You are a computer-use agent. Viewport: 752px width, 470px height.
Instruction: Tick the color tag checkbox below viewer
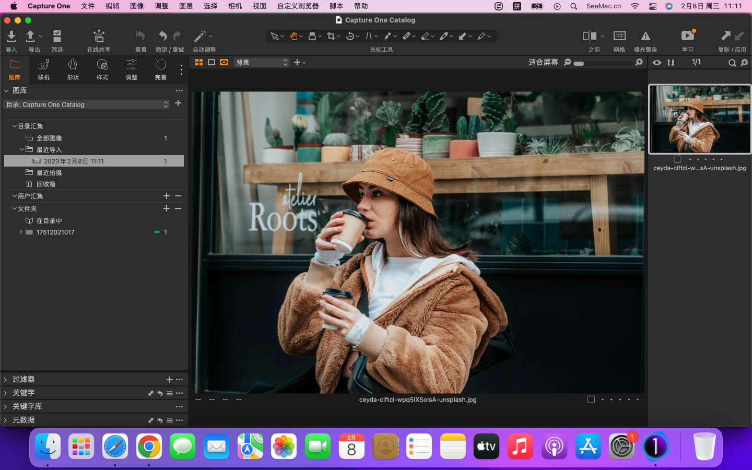pyautogui.click(x=591, y=399)
